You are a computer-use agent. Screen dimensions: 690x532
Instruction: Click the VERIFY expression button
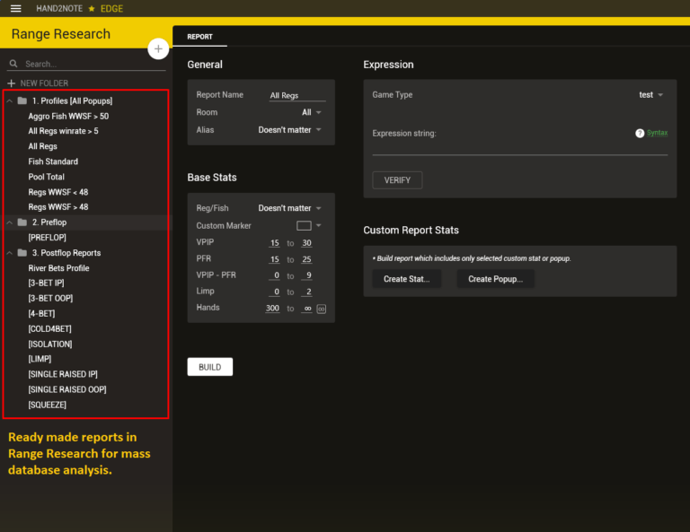click(x=397, y=180)
